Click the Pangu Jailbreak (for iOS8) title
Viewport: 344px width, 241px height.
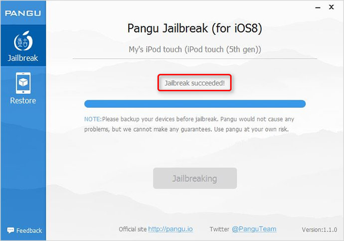pyautogui.click(x=194, y=28)
